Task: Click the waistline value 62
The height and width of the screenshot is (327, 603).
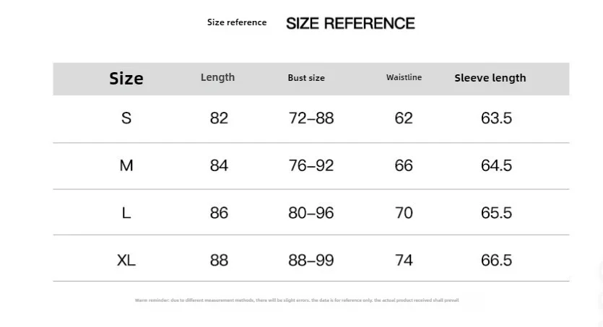Action: [x=404, y=118]
